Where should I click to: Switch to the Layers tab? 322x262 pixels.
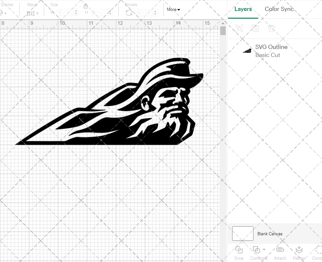pos(243,9)
